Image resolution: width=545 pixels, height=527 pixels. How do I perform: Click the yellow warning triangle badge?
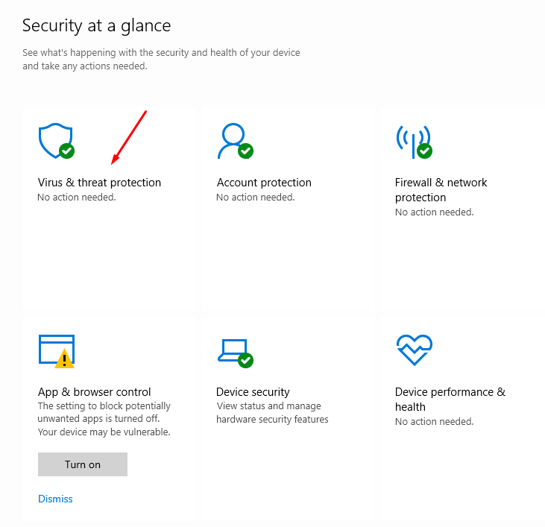[65, 359]
